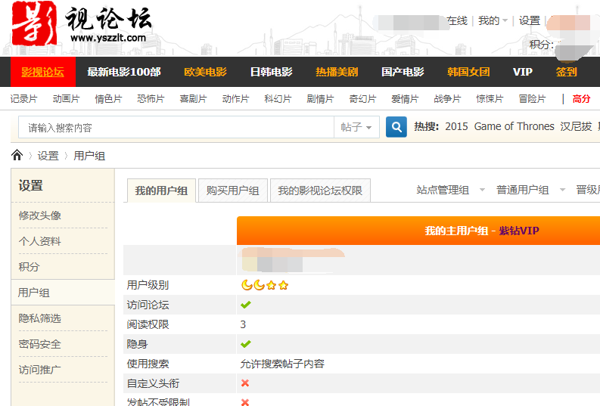600x406 pixels.
Task: Open 爱情片 category link
Action: (405, 99)
